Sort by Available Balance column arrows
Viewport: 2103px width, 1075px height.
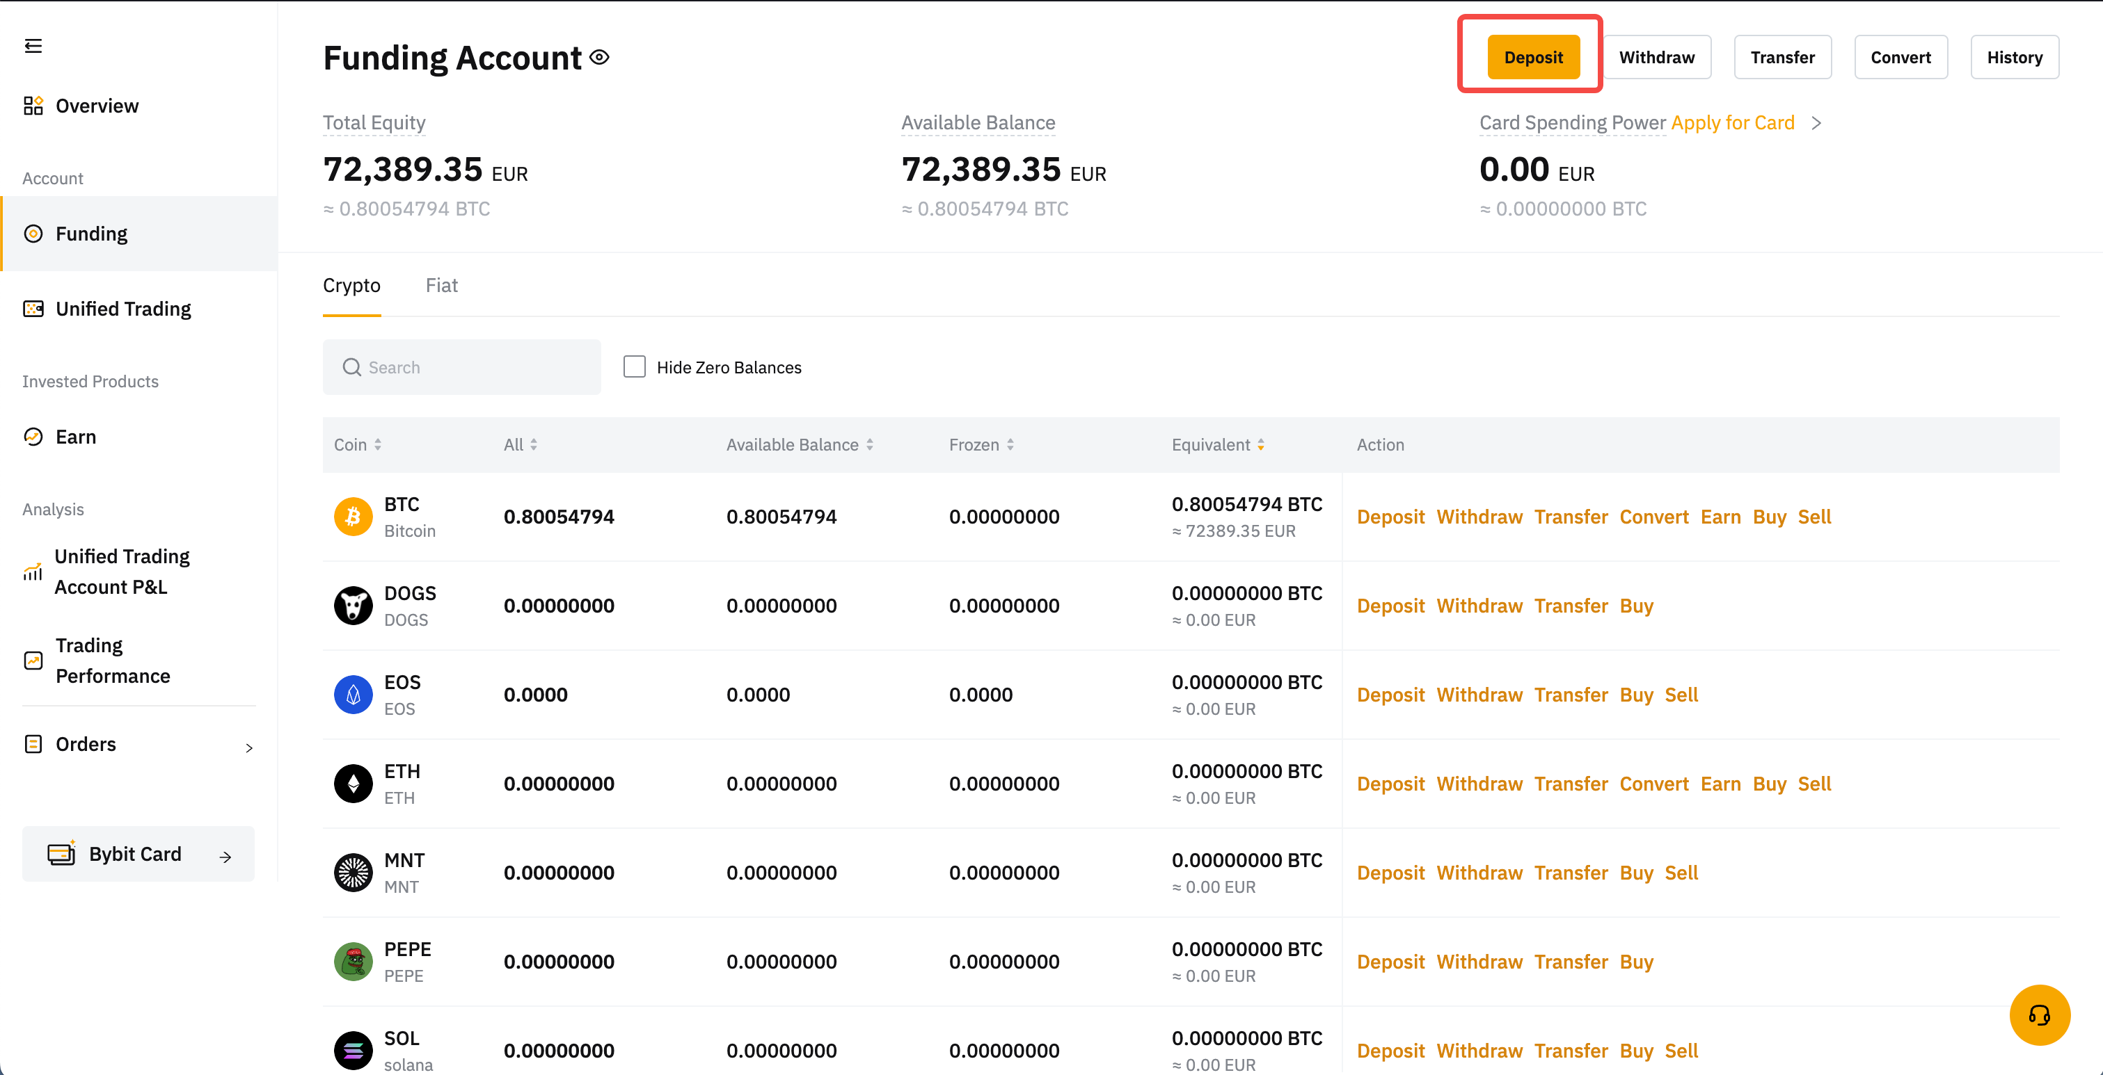(x=869, y=444)
